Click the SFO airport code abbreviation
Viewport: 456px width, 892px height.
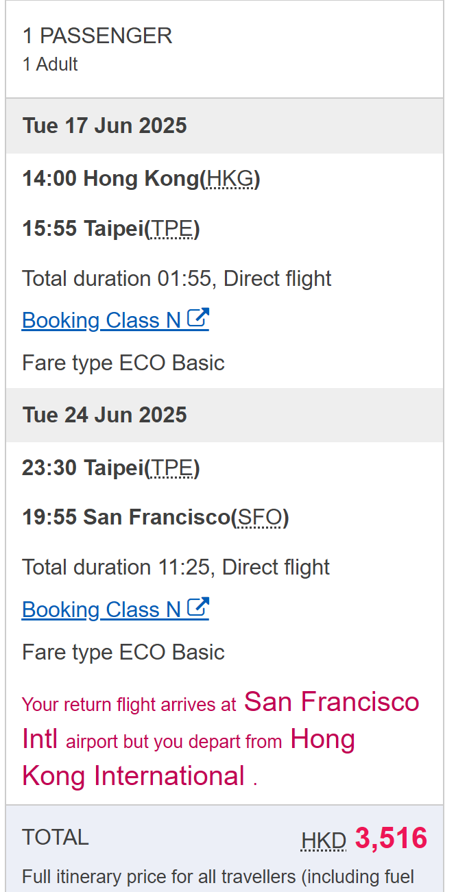click(x=261, y=518)
